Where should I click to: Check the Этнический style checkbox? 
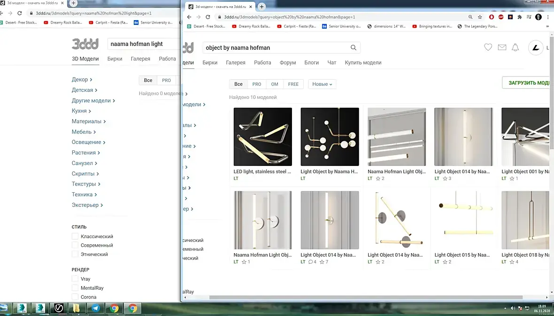click(x=75, y=254)
